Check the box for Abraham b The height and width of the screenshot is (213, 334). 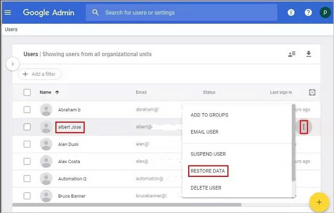coord(27,110)
